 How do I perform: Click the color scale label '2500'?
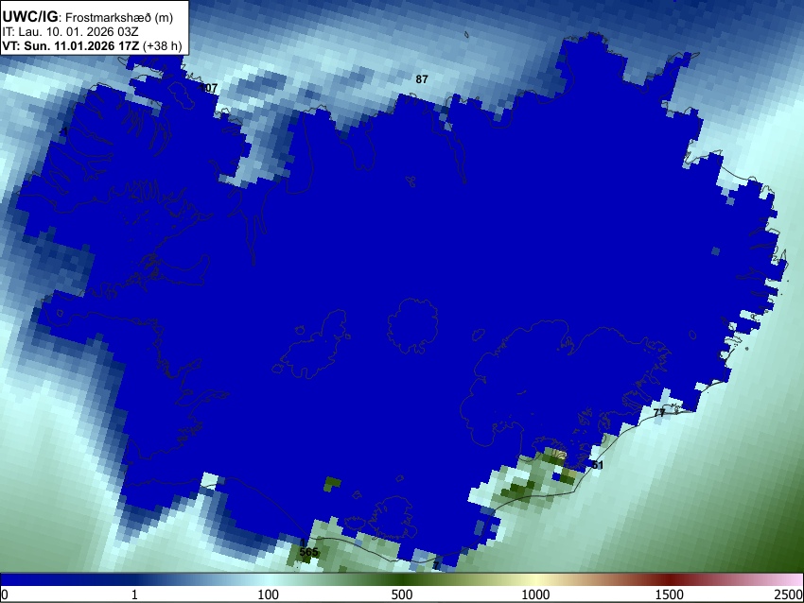click(x=789, y=594)
